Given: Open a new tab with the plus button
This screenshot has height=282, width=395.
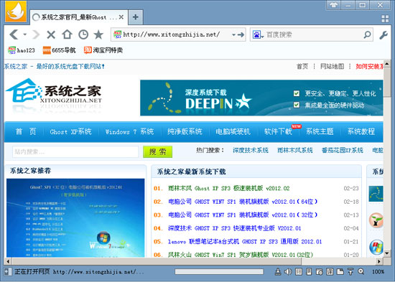Looking at the screenshot, I should (136, 17).
